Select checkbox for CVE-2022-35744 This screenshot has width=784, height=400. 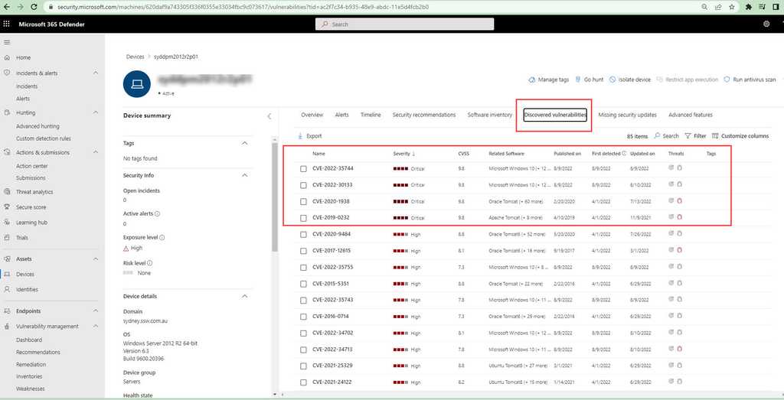pos(303,168)
